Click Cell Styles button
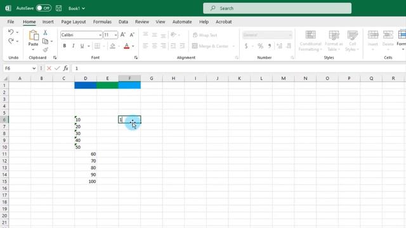Viewport: 406px width, 228px height. coord(352,41)
